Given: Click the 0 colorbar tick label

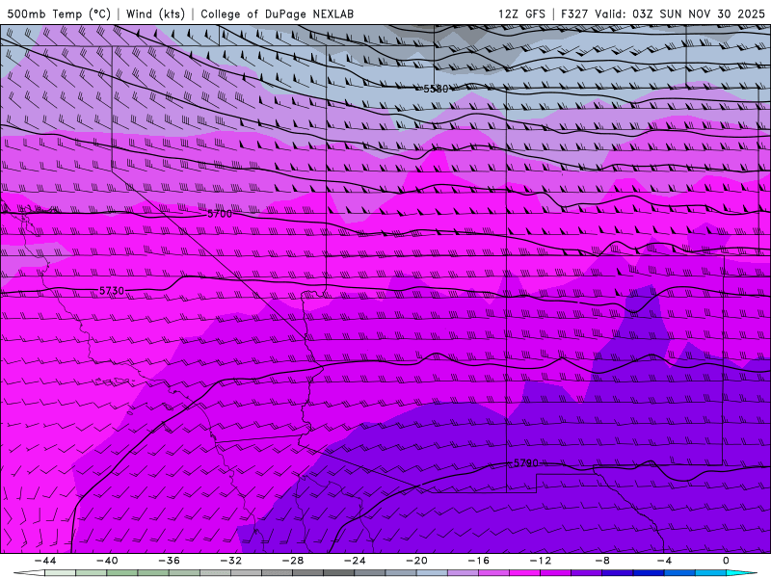Looking at the screenshot, I should point(727,561).
